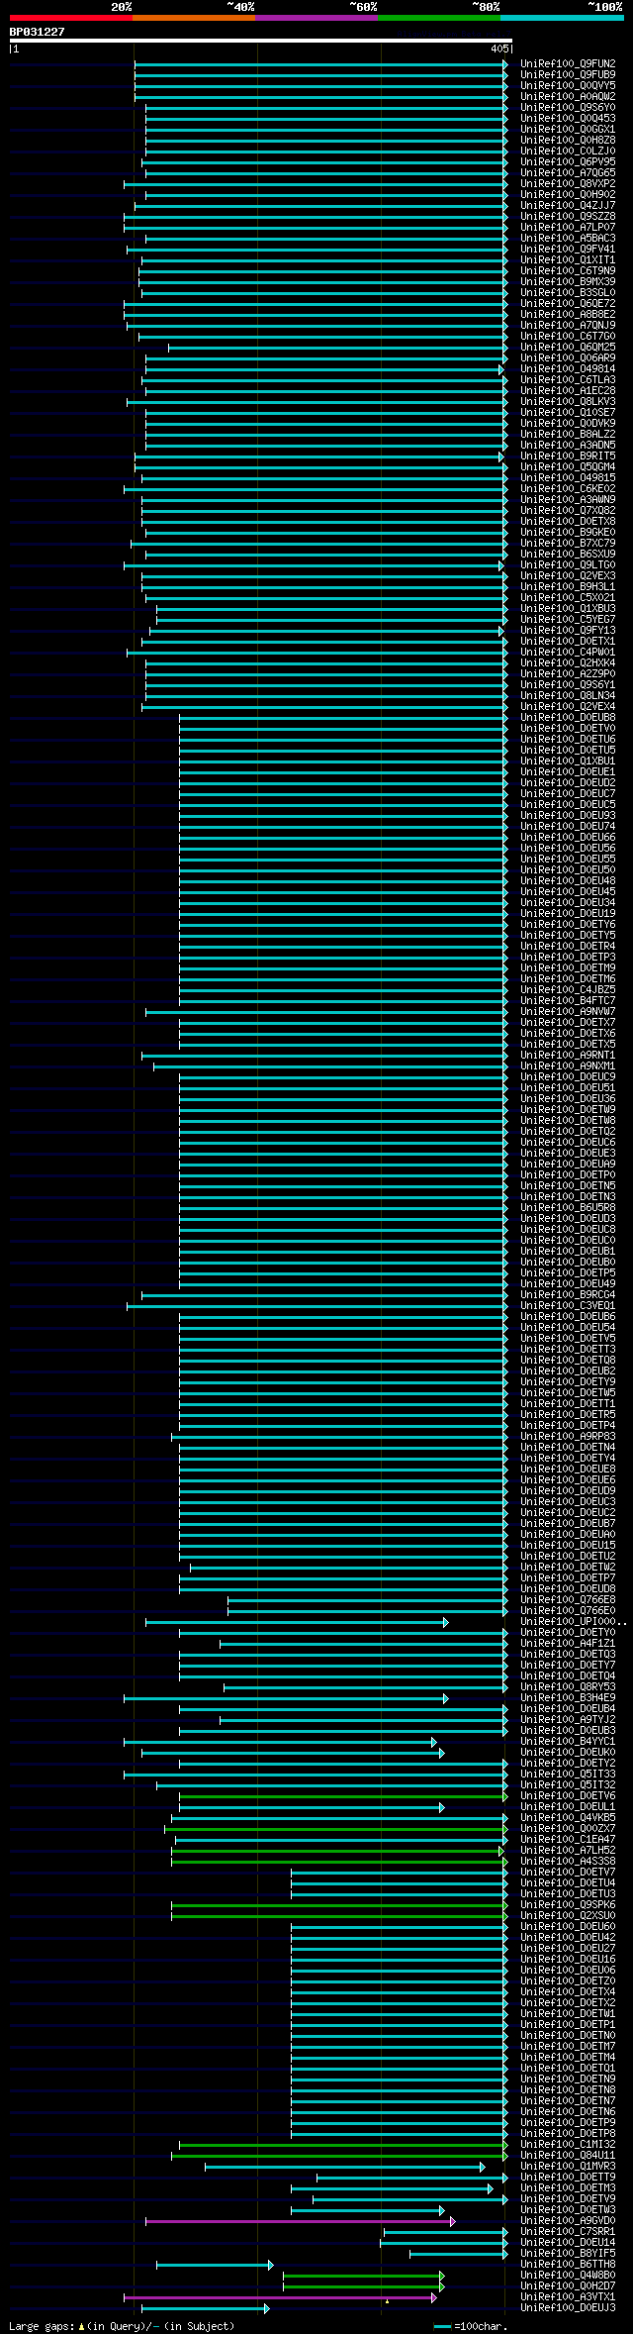Select hit UniRef100_A1EC28
The width and height of the screenshot is (633, 2334).
point(568,391)
